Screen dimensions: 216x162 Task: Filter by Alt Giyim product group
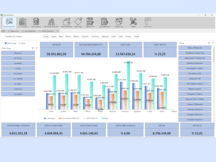pyautogui.click(x=18, y=58)
